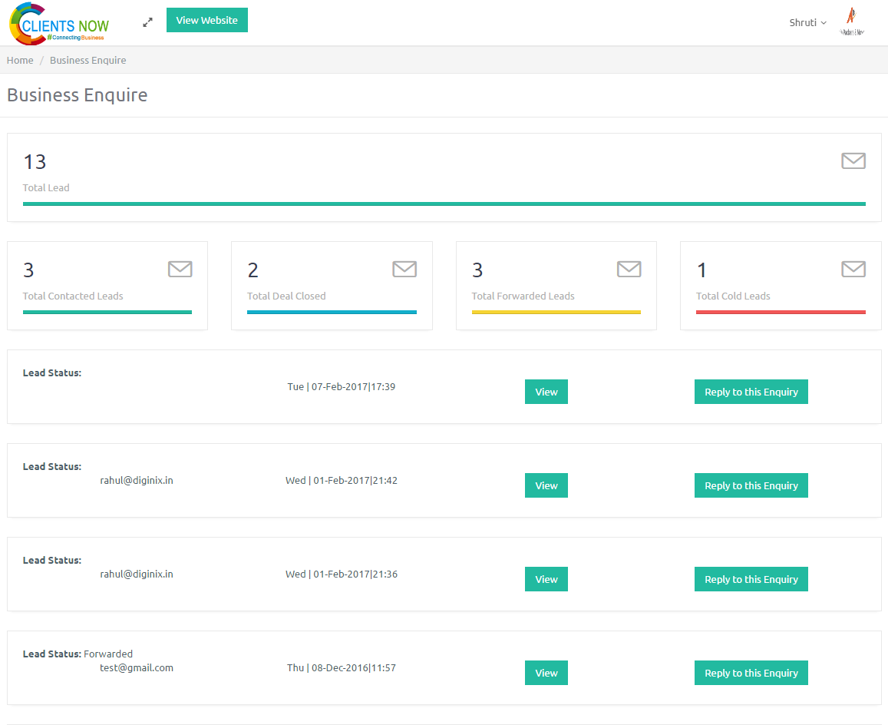Click the envelope icon in Total Lead card

[853, 161]
